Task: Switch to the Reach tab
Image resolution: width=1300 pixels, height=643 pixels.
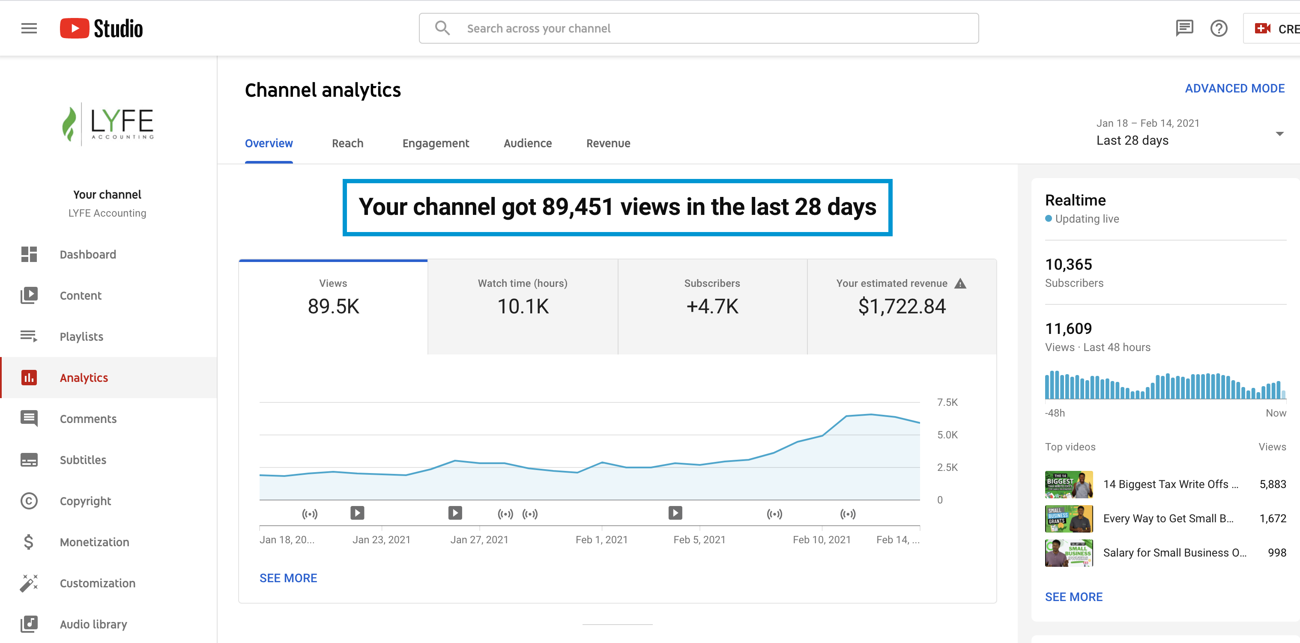Action: point(347,143)
